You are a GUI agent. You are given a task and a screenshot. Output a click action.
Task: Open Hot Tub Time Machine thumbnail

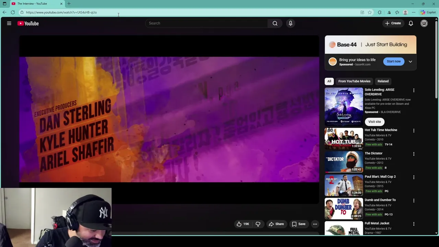(x=344, y=138)
